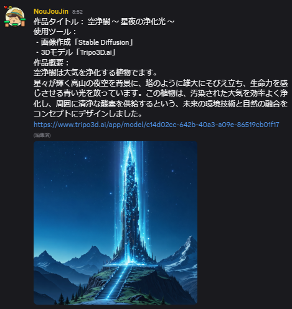This screenshot has height=309, width=292.
Task: Open the tripo3d.ai model link
Action: [x=156, y=125]
